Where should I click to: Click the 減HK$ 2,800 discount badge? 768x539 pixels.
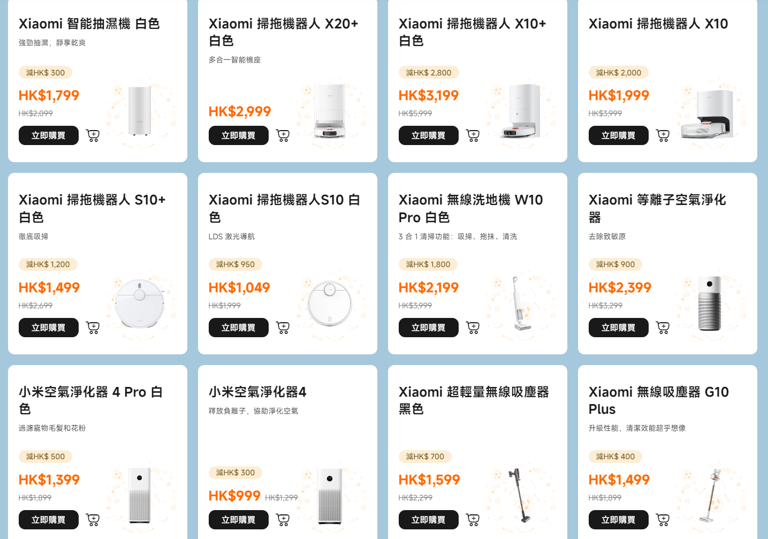click(428, 72)
